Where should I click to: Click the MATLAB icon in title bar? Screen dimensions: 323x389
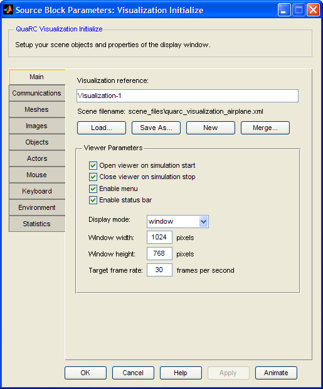pyautogui.click(x=8, y=10)
